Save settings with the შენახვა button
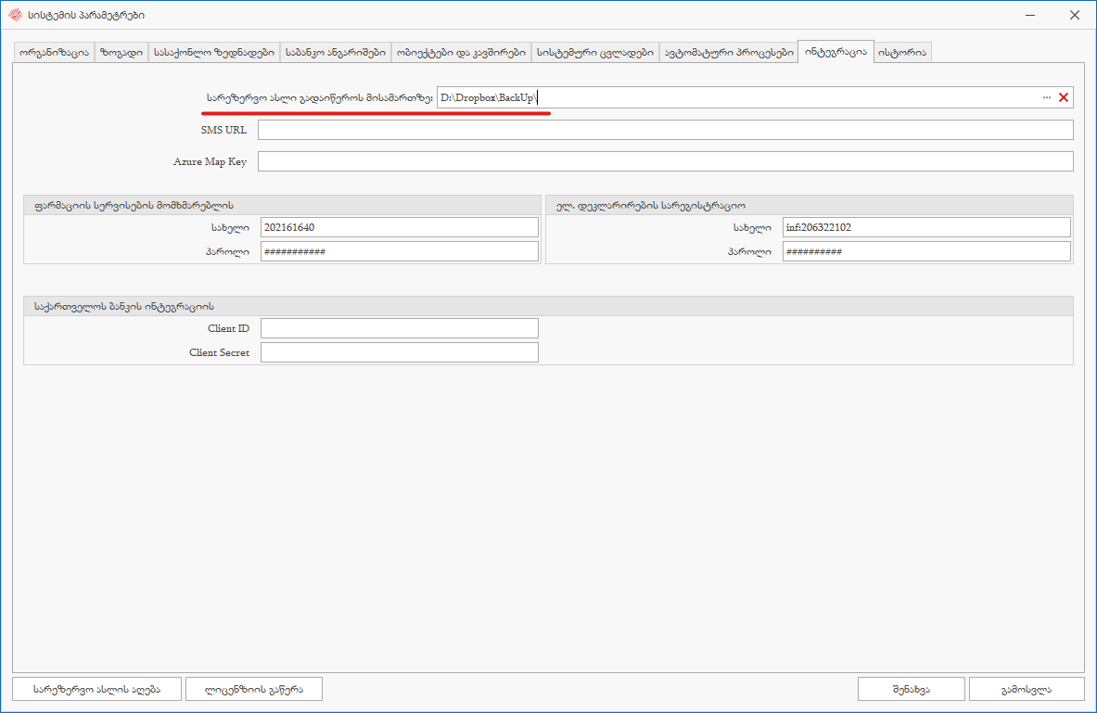Screen dimensions: 1097x713 click(x=911, y=689)
